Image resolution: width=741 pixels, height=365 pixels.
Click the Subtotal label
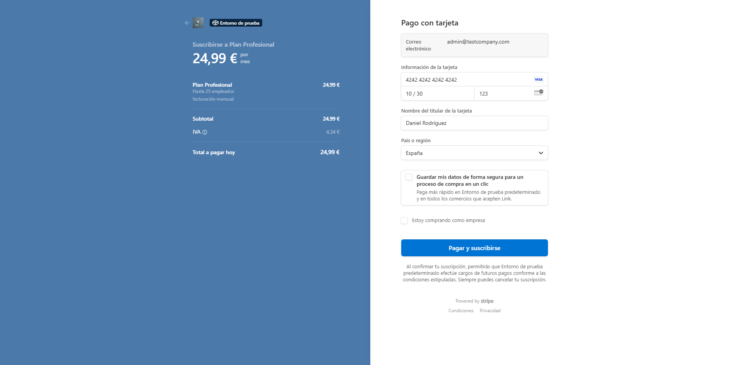click(203, 119)
